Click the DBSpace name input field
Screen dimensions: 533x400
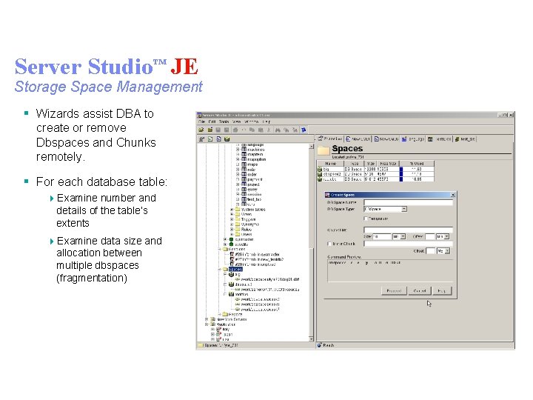408,202
